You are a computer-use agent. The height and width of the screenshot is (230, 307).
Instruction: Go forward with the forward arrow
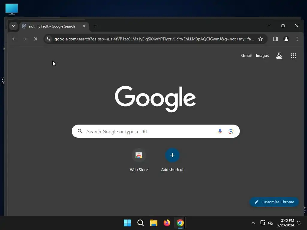[25, 39]
